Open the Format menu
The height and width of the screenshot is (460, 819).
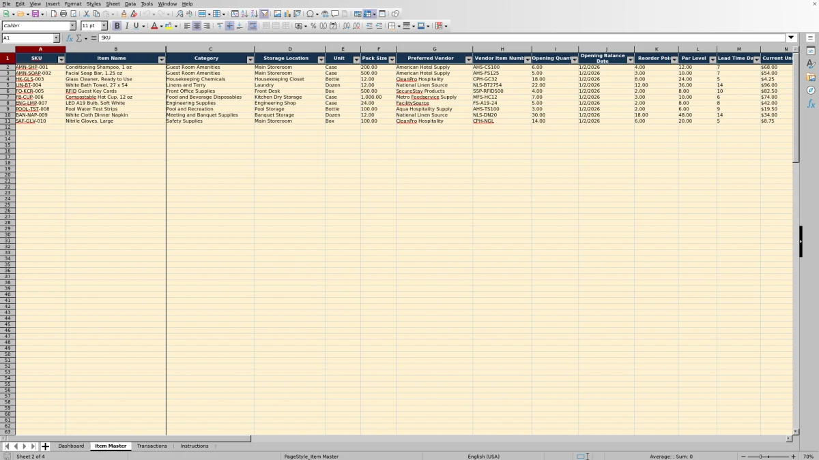pos(73,4)
